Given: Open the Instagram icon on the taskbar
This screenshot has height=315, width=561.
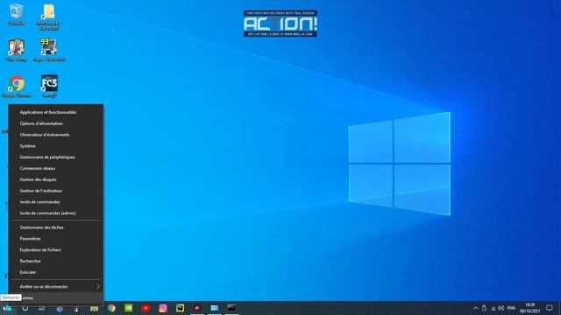Looking at the screenshot, I should [163, 308].
